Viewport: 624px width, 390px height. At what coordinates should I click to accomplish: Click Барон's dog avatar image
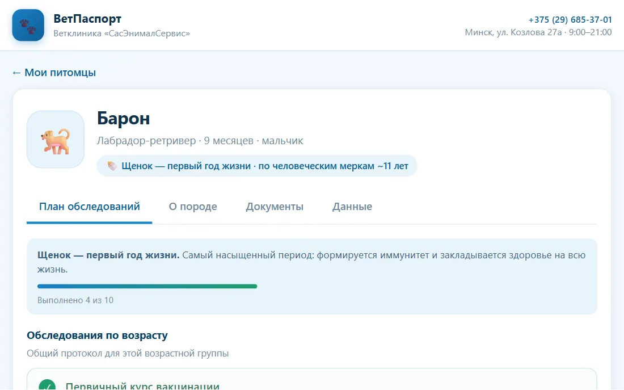[56, 140]
